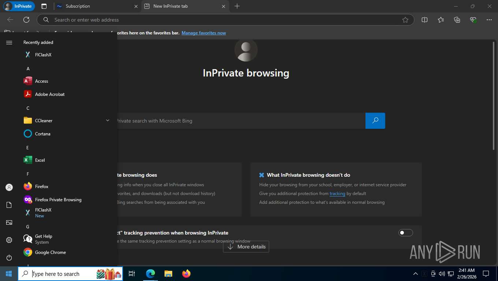Screen dimensions: 498x281
Task: Click the taskbar search box
Action: tap(70, 274)
